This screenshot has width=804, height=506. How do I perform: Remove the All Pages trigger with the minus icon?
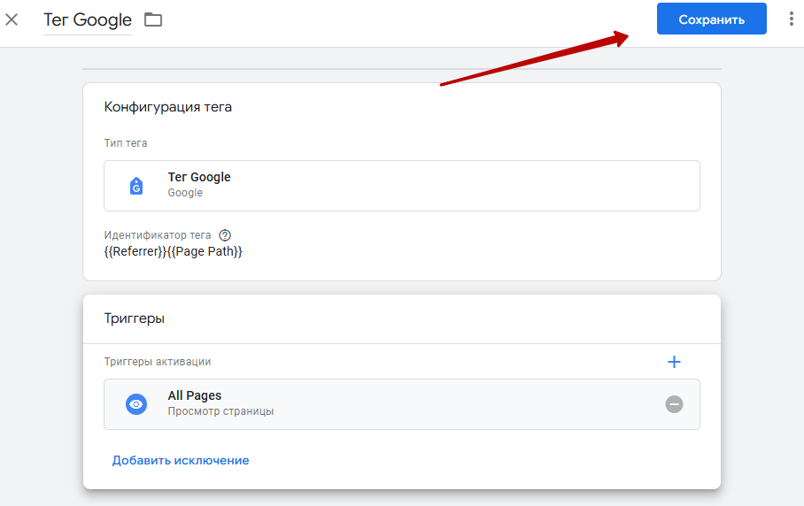(x=674, y=404)
